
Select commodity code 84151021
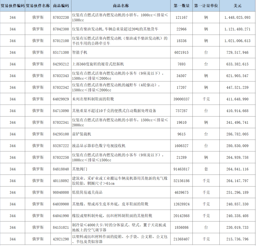tap(61, 228)
